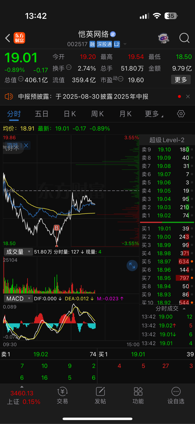Collapse the 分时成交 section arrow
The width and height of the screenshot is (195, 424).
click(x=184, y=309)
